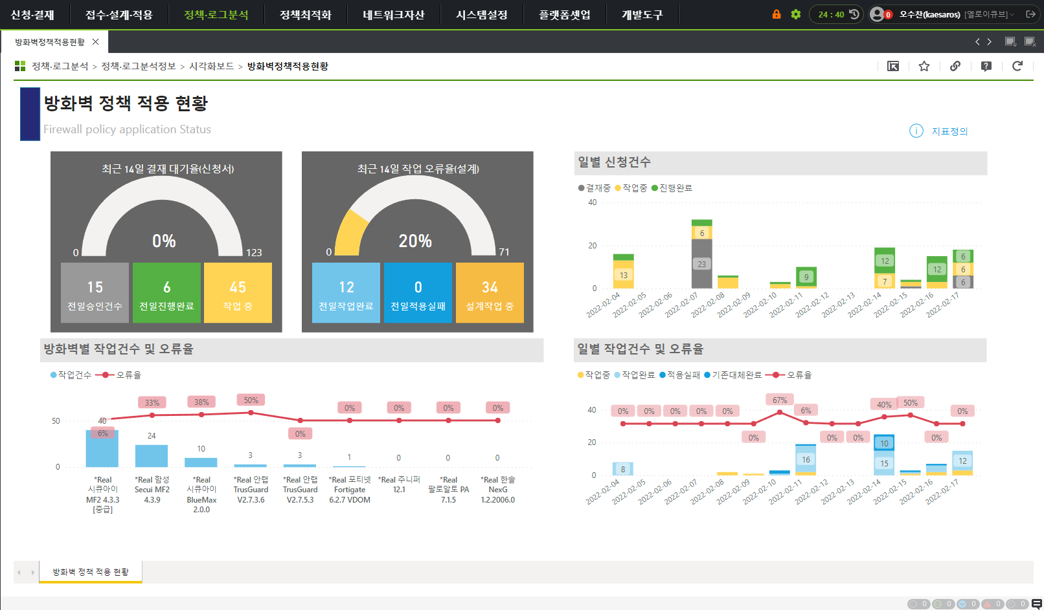Toggle 기존대체완료 legend in daily work chart
1044x610 pixels.
click(x=732, y=375)
